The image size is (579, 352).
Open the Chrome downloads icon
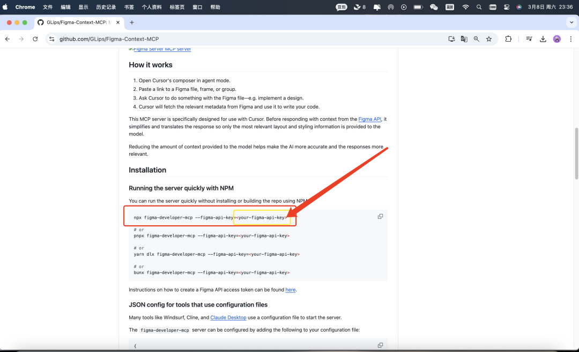pos(543,39)
